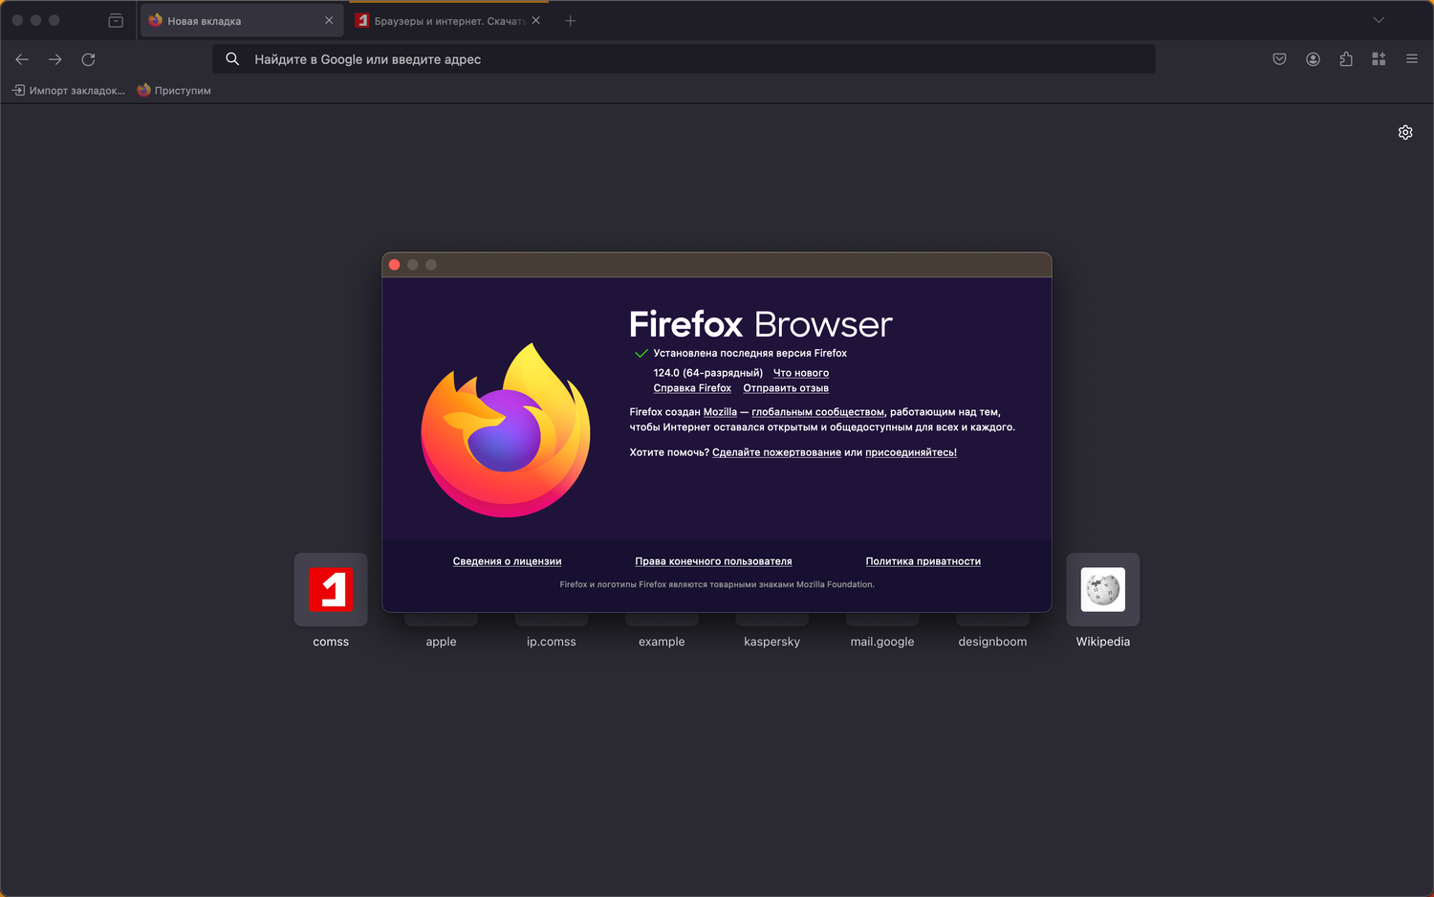This screenshot has width=1434, height=897.
Task: Open the Pocket saved list
Action: click(1279, 59)
